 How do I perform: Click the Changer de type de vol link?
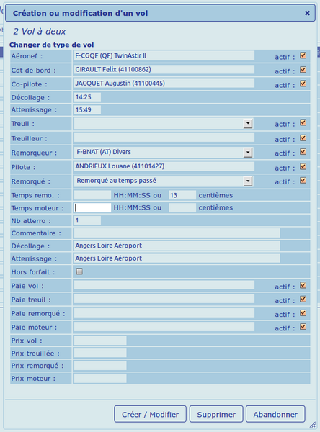pos(52,45)
